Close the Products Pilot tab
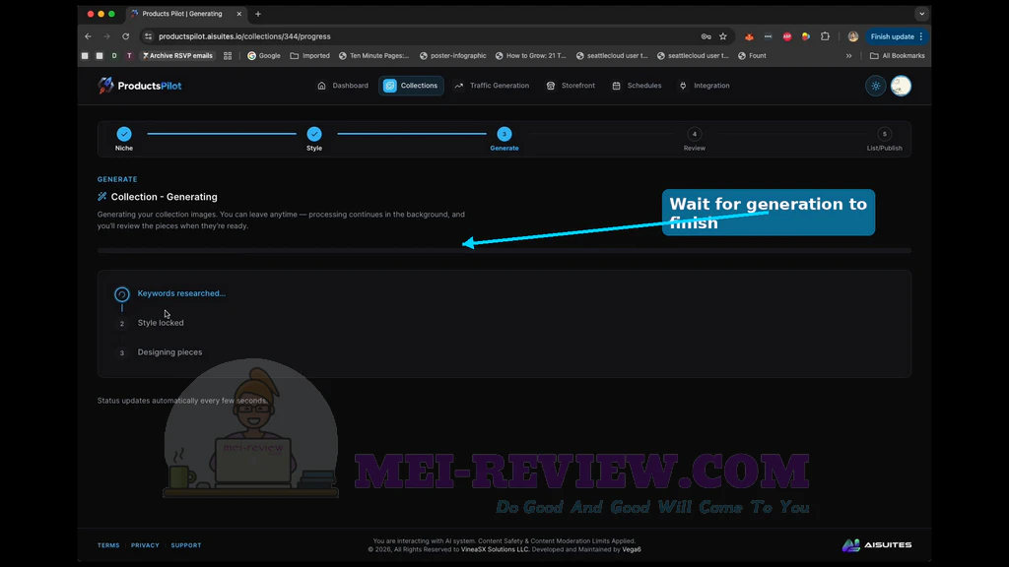1009x567 pixels. pos(239,14)
